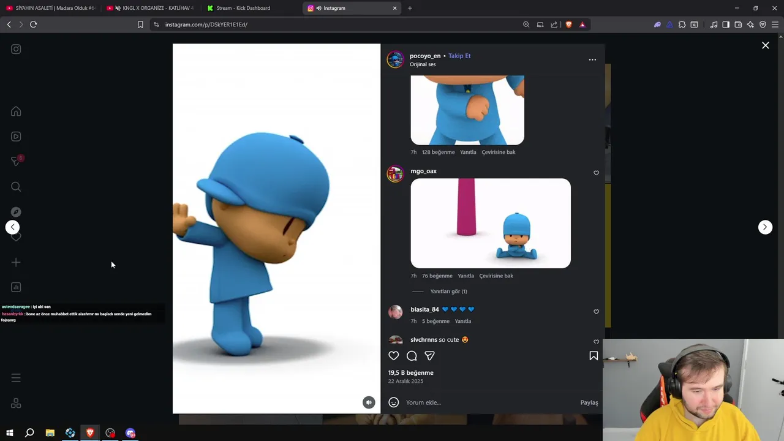The image size is (784, 441).
Task: Like slvchrnns comment with heart
Action: tap(596, 341)
